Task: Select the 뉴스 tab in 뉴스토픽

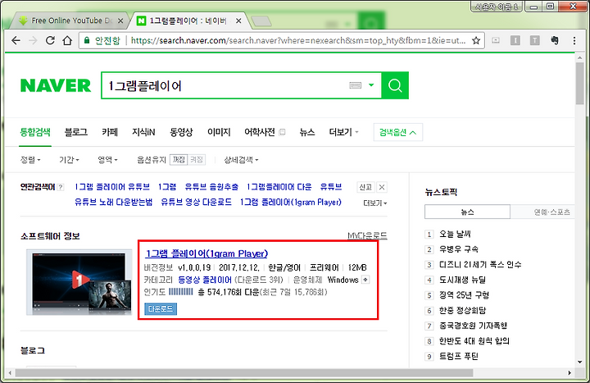Action: [467, 212]
